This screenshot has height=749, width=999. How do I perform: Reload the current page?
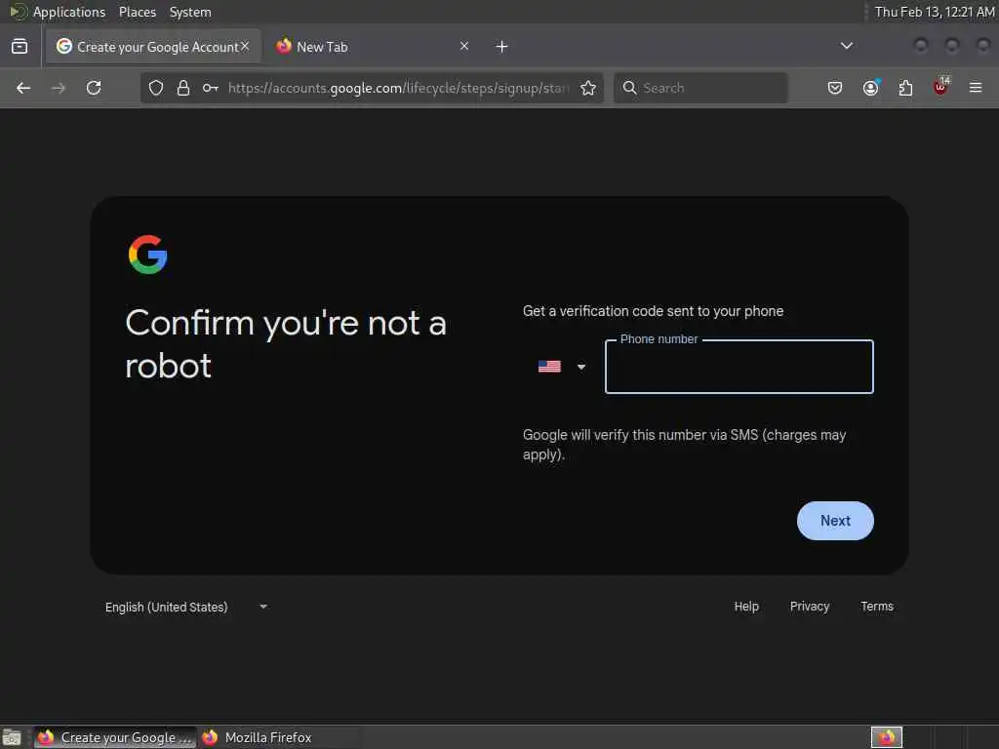(94, 88)
